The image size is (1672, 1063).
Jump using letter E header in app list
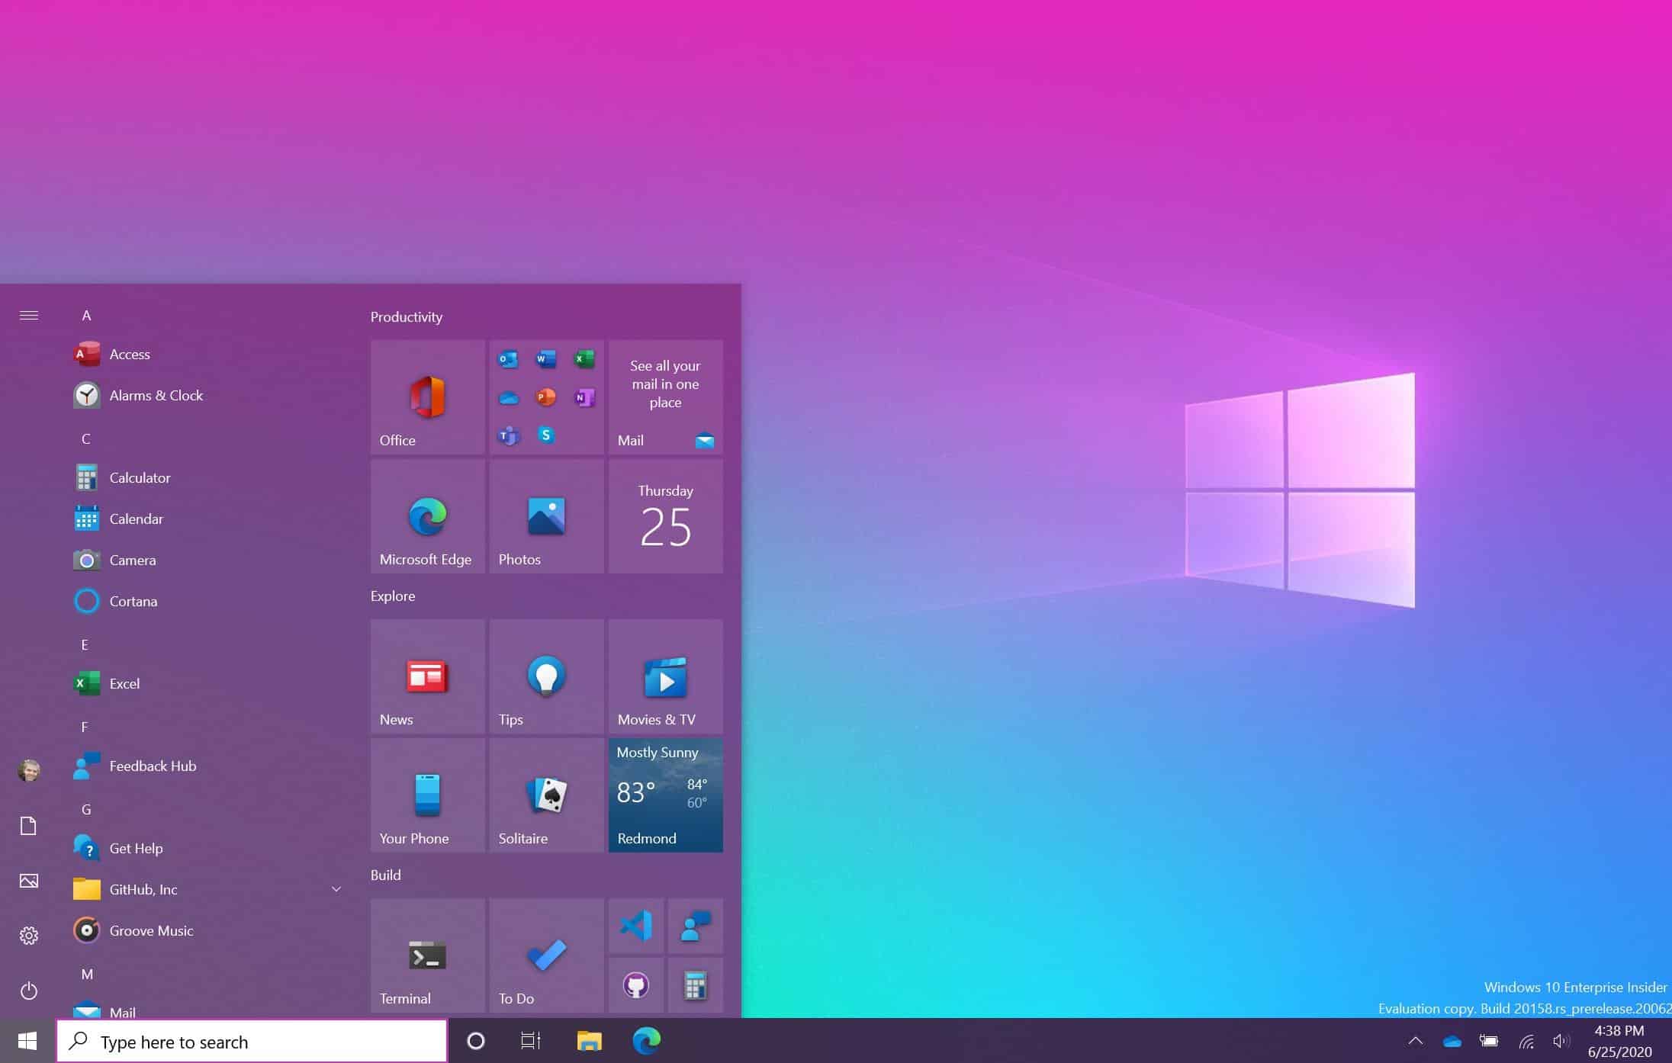85,644
